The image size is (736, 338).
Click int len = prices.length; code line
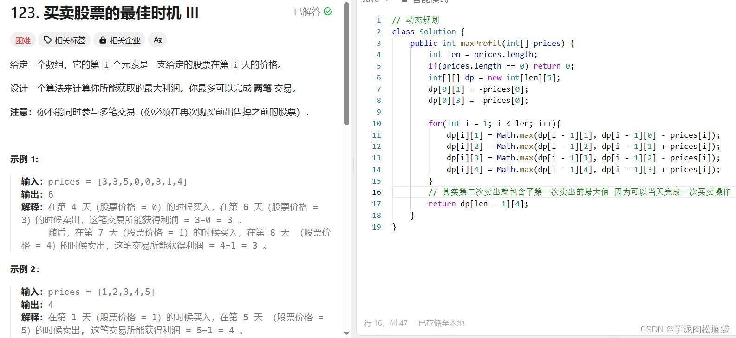(483, 54)
